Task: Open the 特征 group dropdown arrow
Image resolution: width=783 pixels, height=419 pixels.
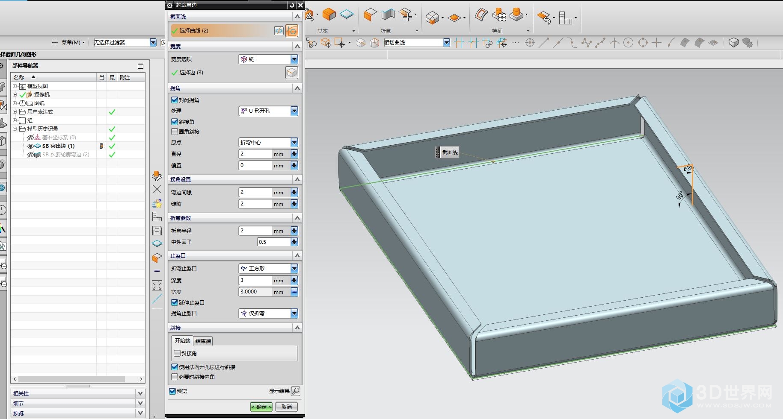Action: point(528,31)
